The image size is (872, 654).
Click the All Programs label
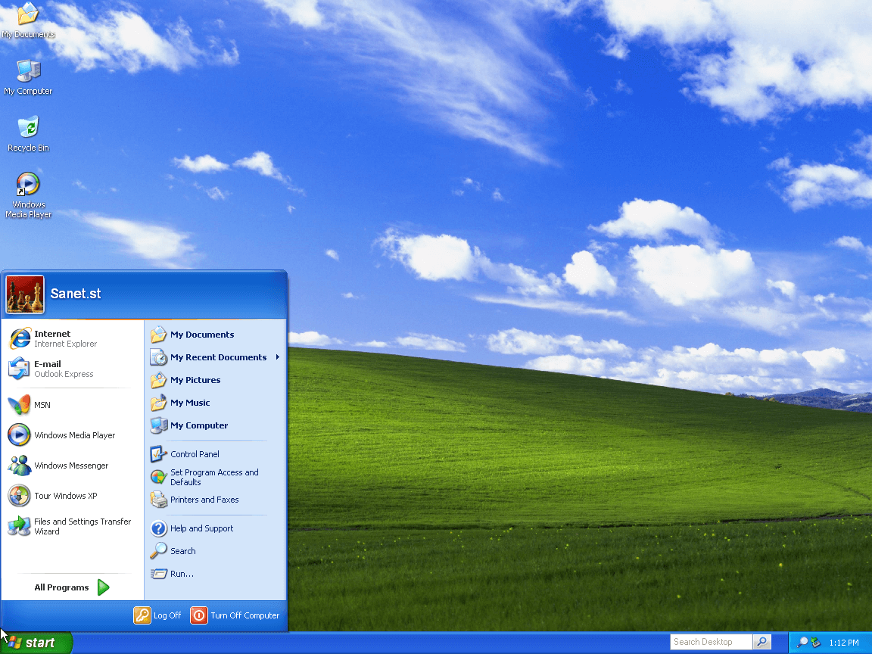62,587
